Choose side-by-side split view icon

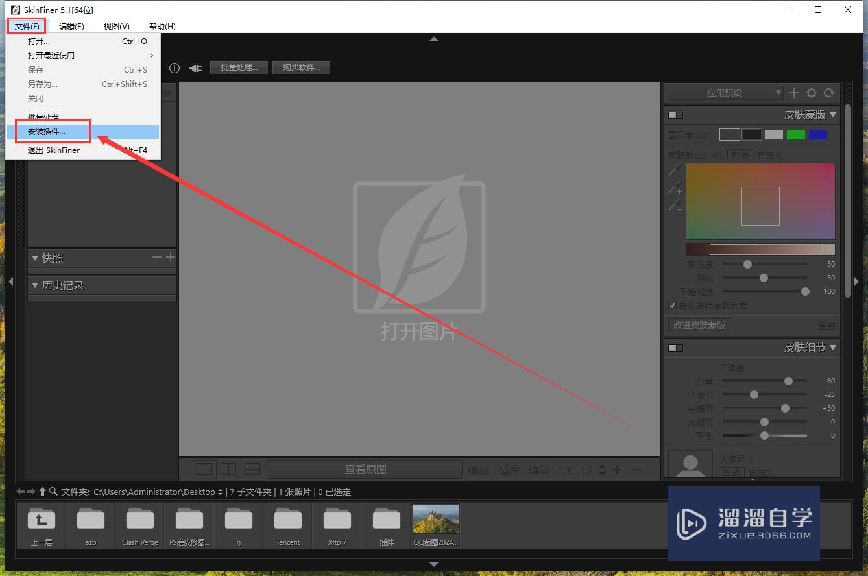coord(228,469)
